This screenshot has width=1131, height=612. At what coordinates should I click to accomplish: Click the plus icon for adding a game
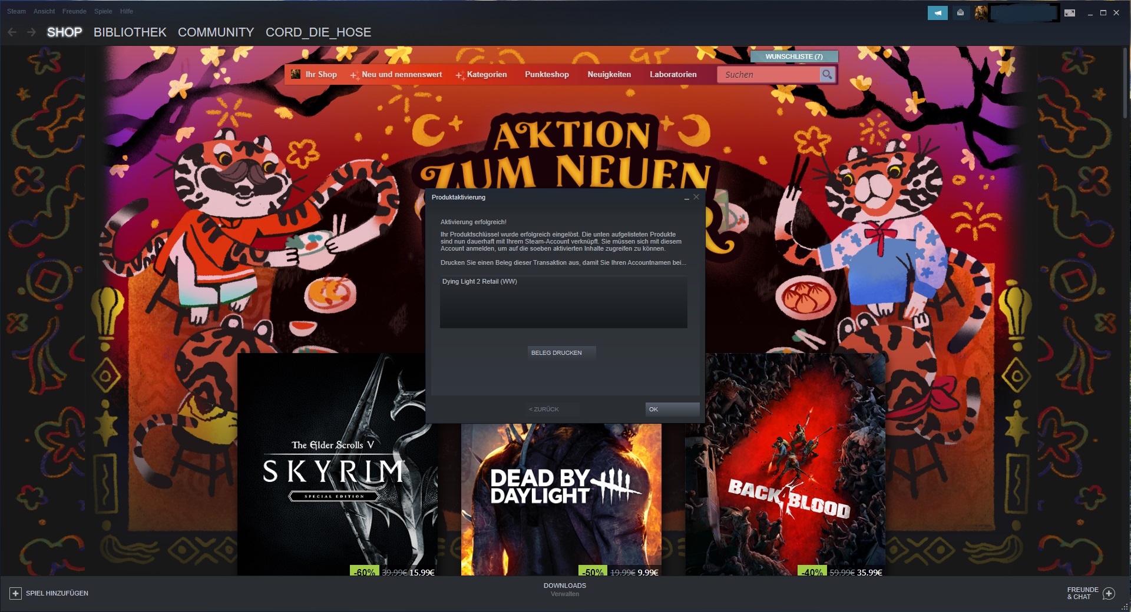(x=15, y=593)
